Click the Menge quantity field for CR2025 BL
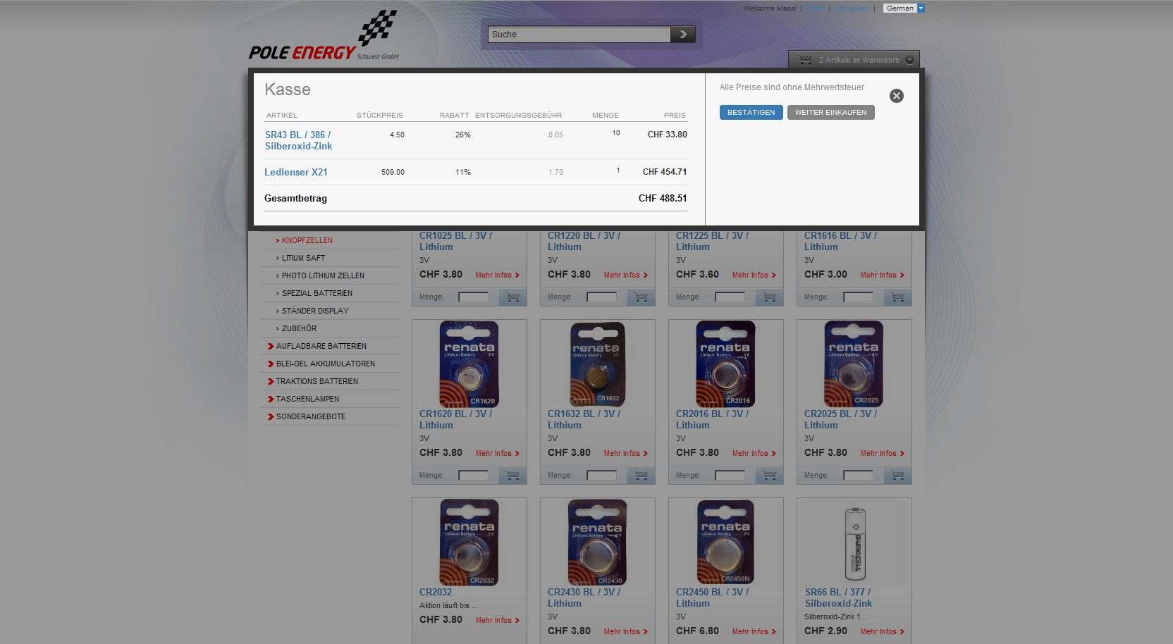This screenshot has width=1173, height=644. pos(858,476)
